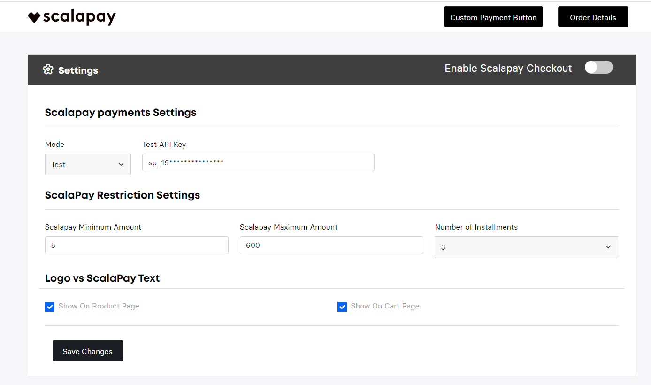Open the Mode dropdown set to Test
This screenshot has width=651, height=385.
point(88,164)
